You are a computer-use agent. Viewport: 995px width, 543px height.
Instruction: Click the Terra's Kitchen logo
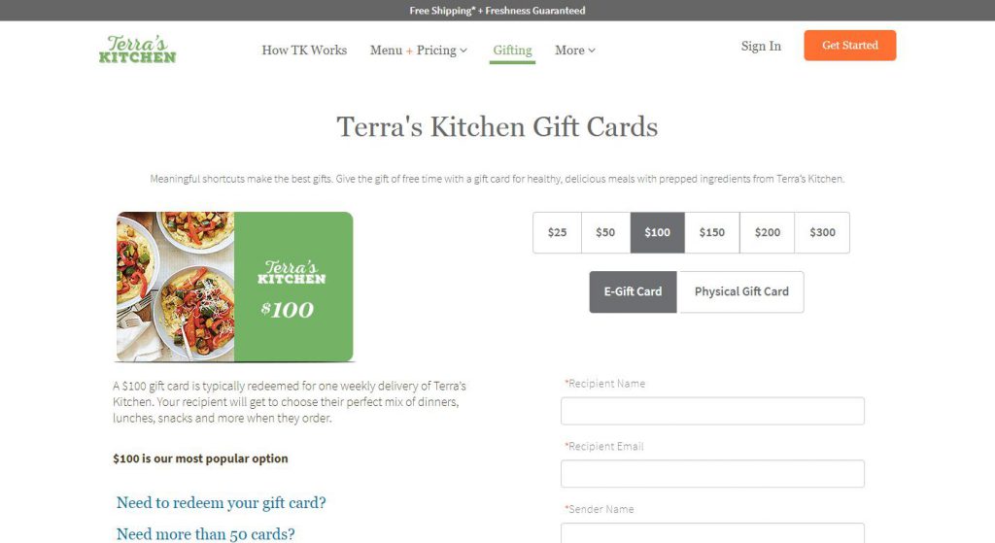(x=137, y=49)
